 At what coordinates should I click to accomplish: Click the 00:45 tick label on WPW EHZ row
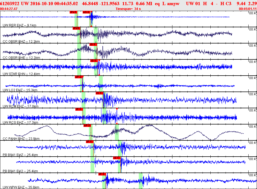pyautogui.click(x=253, y=175)
